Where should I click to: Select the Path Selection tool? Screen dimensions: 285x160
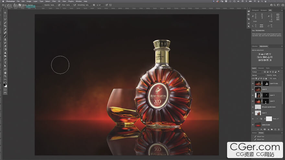(5, 66)
